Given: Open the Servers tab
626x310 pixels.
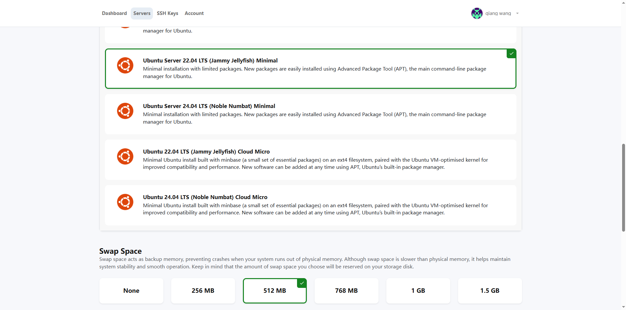Looking at the screenshot, I should (x=142, y=13).
